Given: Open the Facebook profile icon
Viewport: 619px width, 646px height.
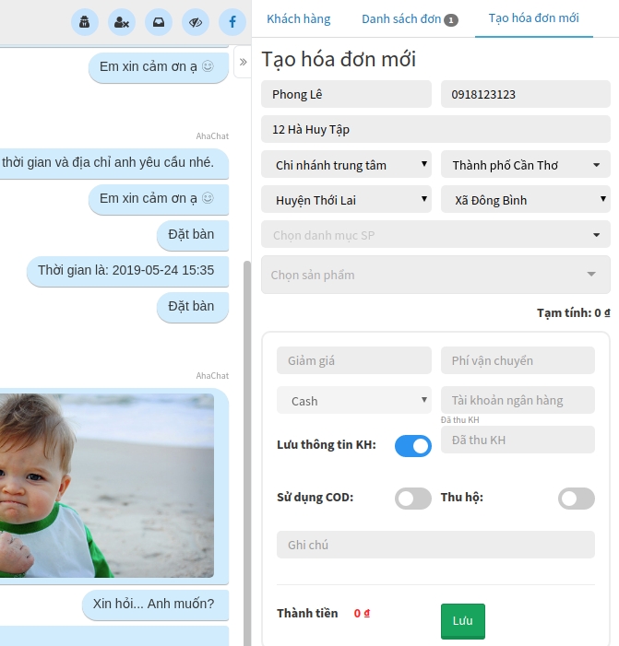Looking at the screenshot, I should coord(232,22).
